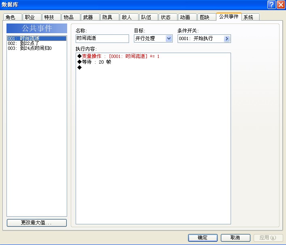Screen dimensions: 286x245
Task: Switch to the 防具 tab
Action: 110,17
